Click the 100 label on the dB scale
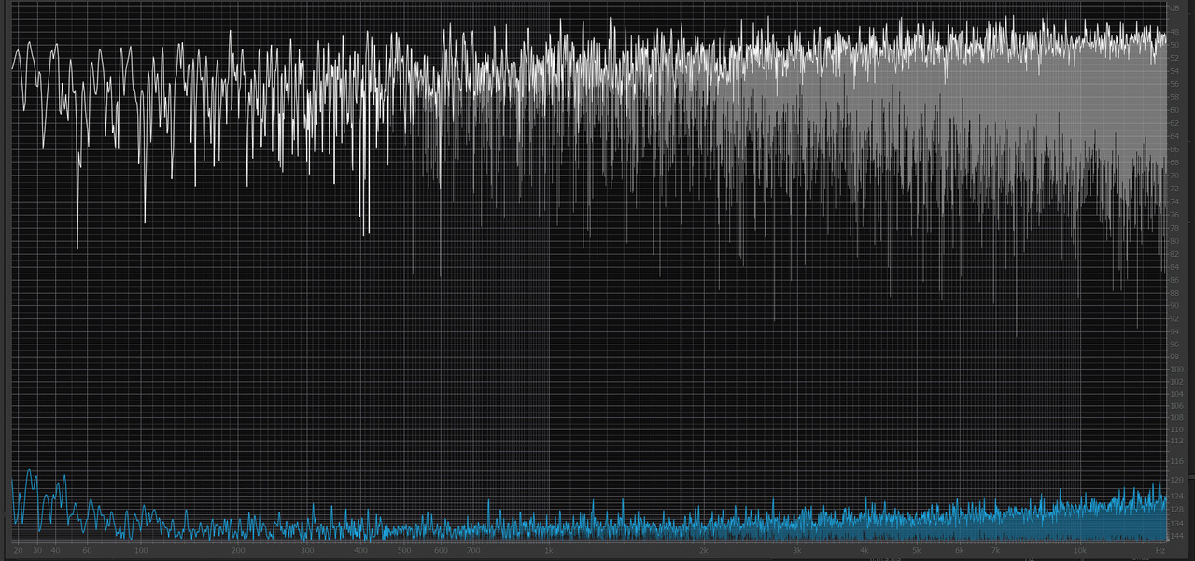This screenshot has width=1195, height=561. click(1176, 369)
